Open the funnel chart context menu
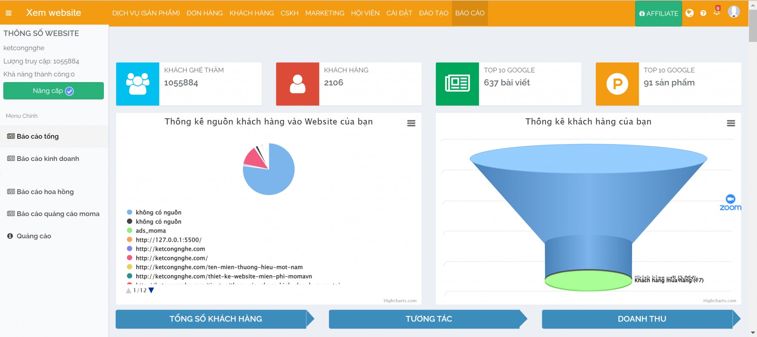This screenshot has width=757, height=337. (x=731, y=123)
